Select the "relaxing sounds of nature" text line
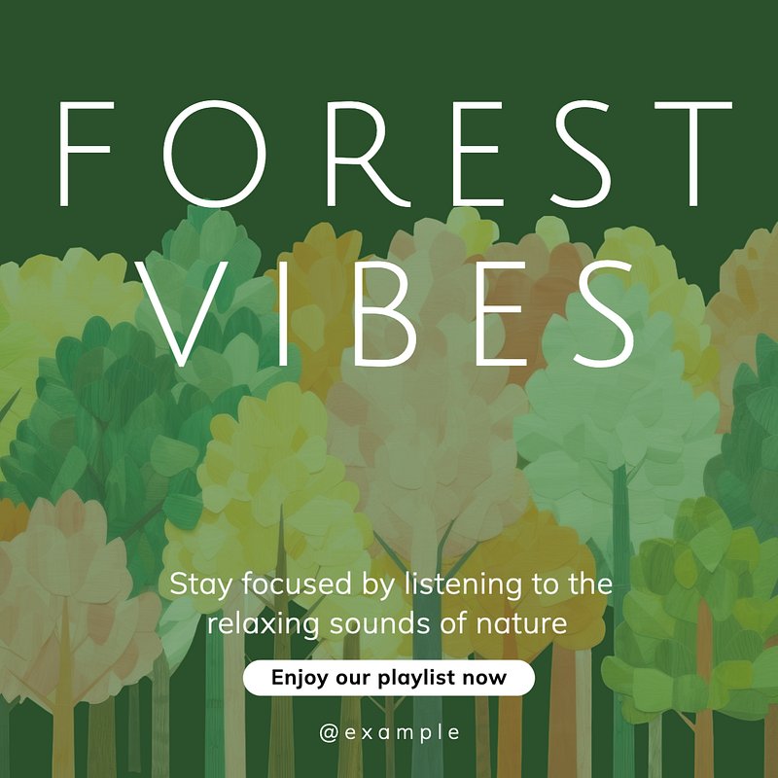 [387, 623]
